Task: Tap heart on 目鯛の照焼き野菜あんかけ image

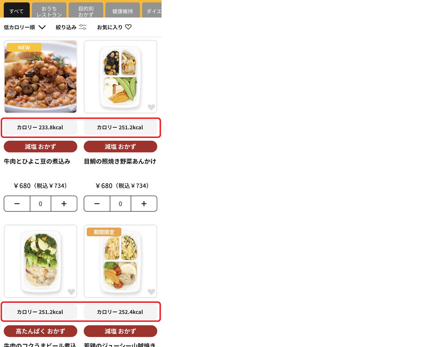Action: (x=151, y=107)
